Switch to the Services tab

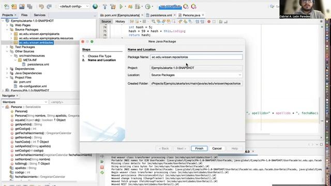pyautogui.click(x=39, y=15)
